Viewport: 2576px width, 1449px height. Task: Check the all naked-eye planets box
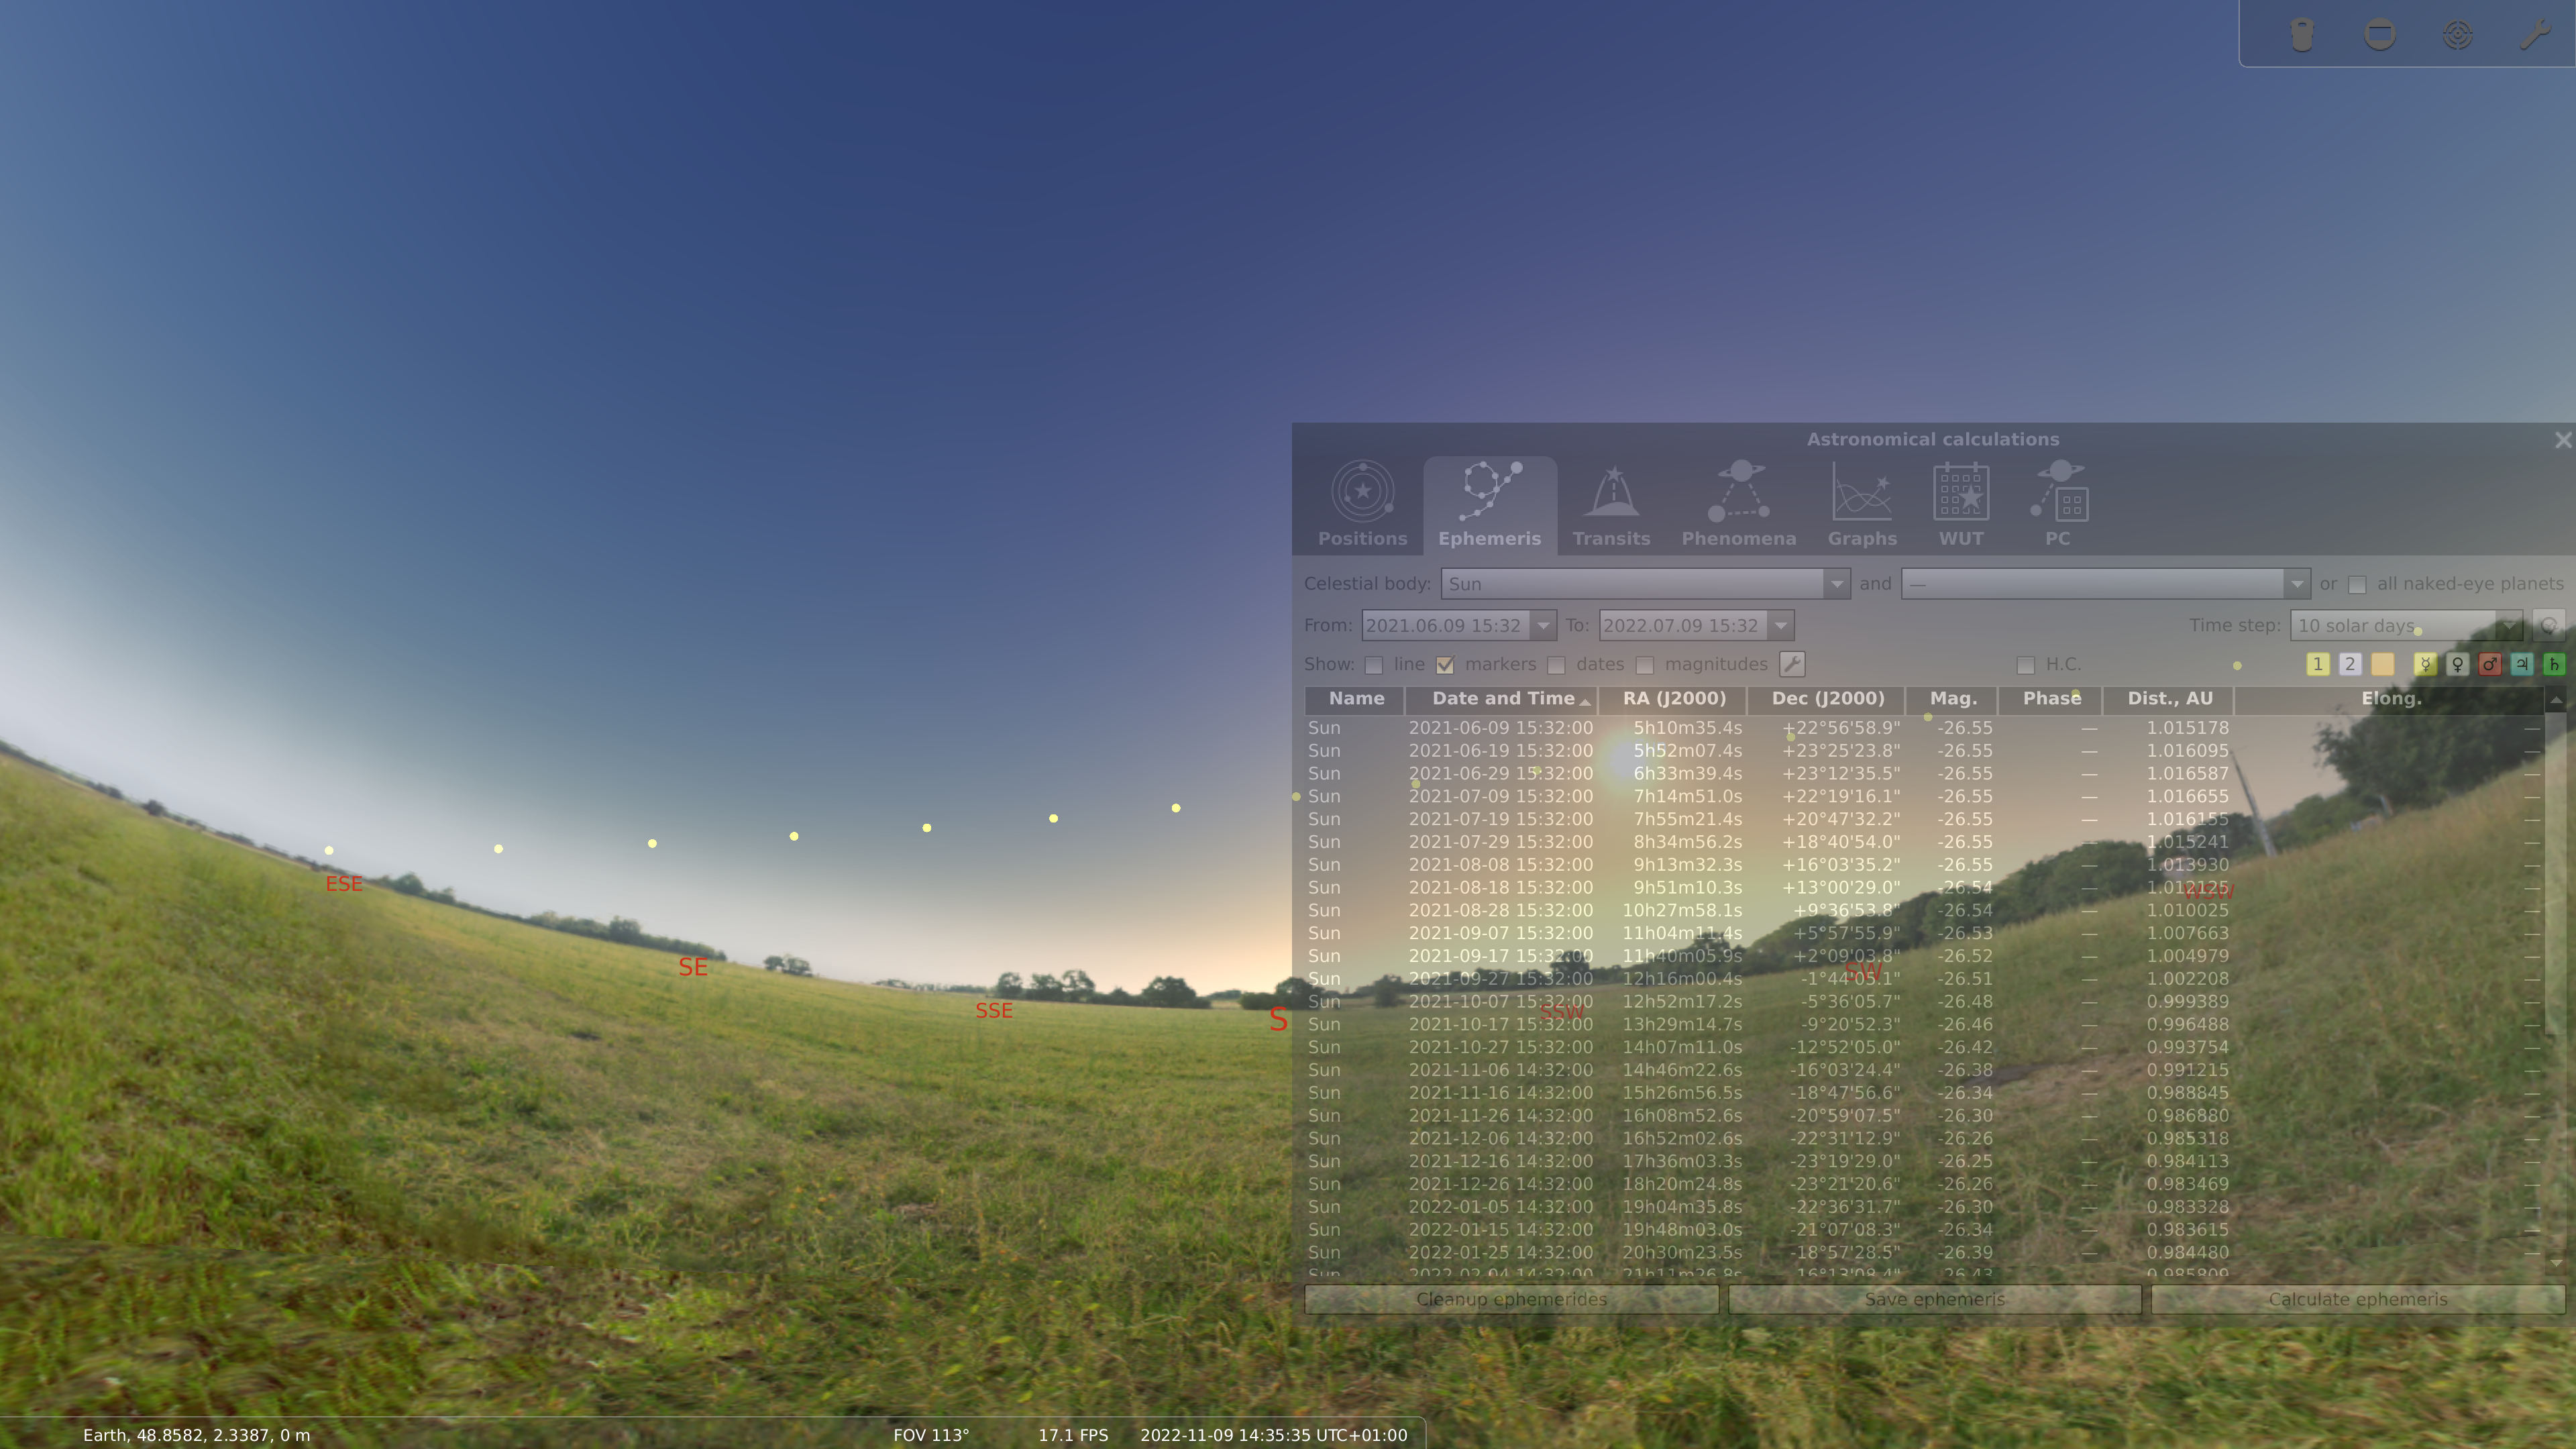[x=2357, y=584]
